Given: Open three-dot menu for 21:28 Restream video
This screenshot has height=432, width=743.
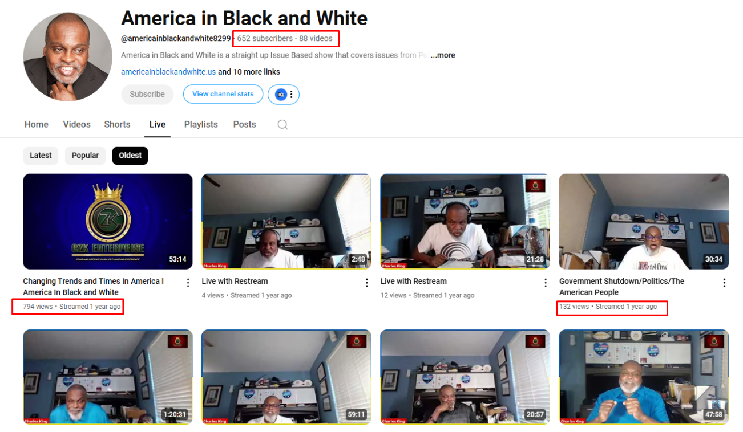Looking at the screenshot, I should click(x=546, y=283).
